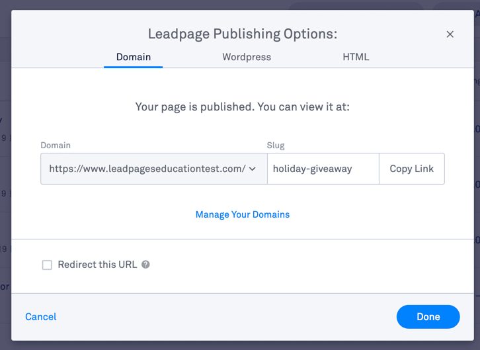Open the Manage Your Domains link
This screenshot has width=480, height=350.
[x=243, y=214]
